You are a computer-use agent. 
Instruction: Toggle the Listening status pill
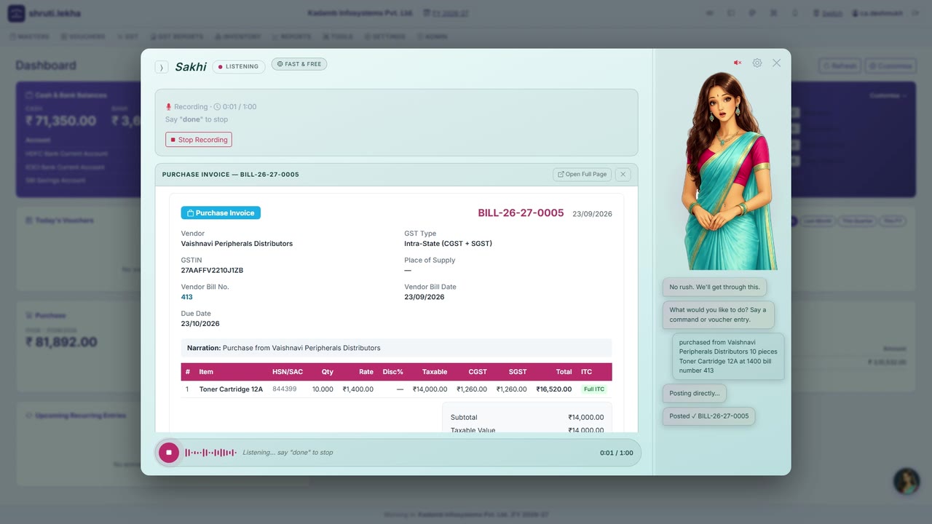[x=239, y=66]
